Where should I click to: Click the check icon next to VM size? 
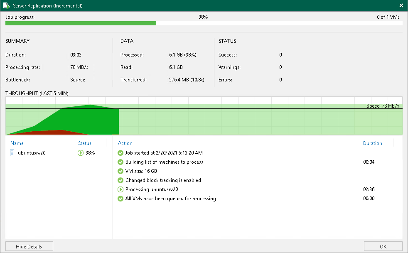point(120,171)
